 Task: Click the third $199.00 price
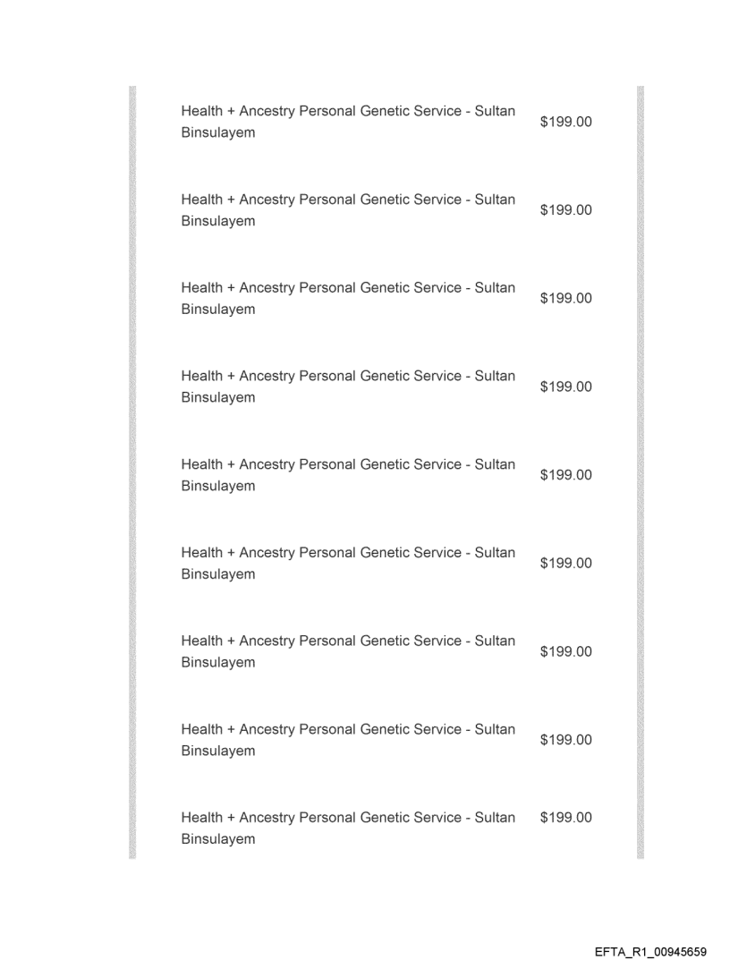565,298
